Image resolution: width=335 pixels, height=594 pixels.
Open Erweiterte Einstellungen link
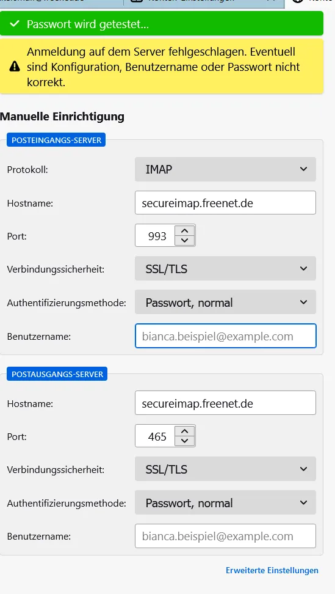pos(272,570)
